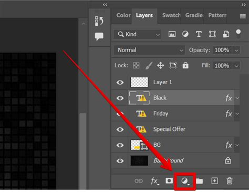Hide the Black layer eye icon
This screenshot has width=249, height=192.
(120, 98)
